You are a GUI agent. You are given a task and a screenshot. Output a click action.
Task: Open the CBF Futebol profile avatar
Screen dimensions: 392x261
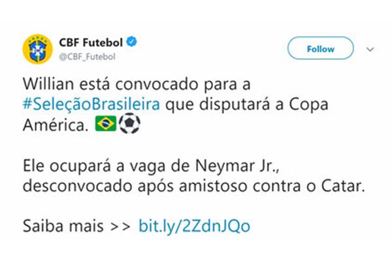pos(37,49)
